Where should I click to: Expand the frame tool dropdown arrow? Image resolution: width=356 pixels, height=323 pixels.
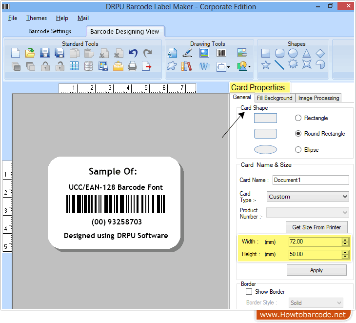[228, 67]
